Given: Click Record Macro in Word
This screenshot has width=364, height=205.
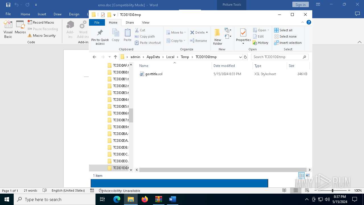Looking at the screenshot, I should (41, 22).
